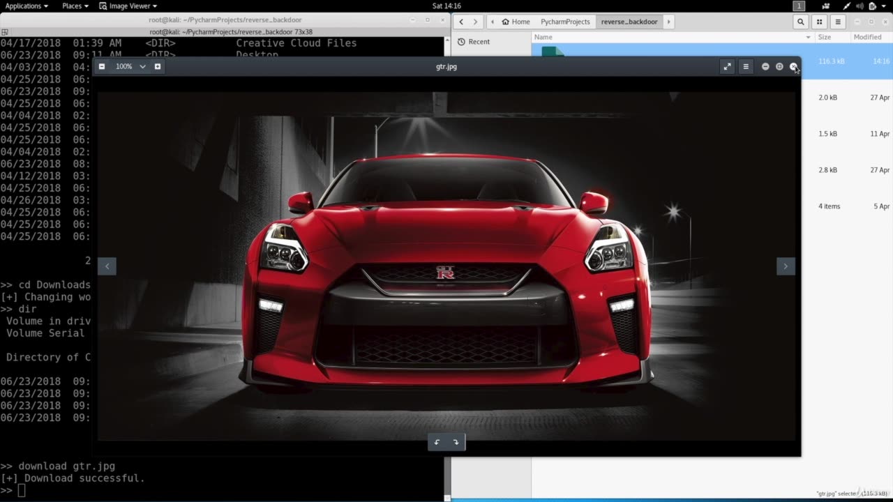
Task: Click the terminal window title bar
Action: pos(223,20)
